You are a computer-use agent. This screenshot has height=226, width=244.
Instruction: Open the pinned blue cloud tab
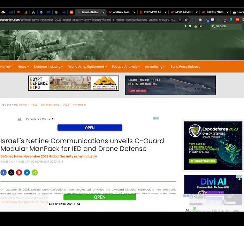(x=64, y=12)
